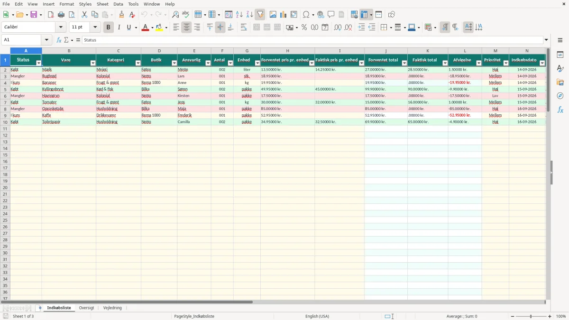
Task: Open Status column filter dropdown
Action: 39,63
